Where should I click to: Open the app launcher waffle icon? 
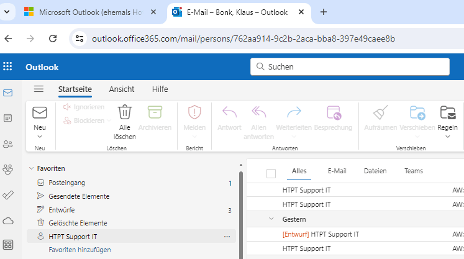[x=7, y=66]
